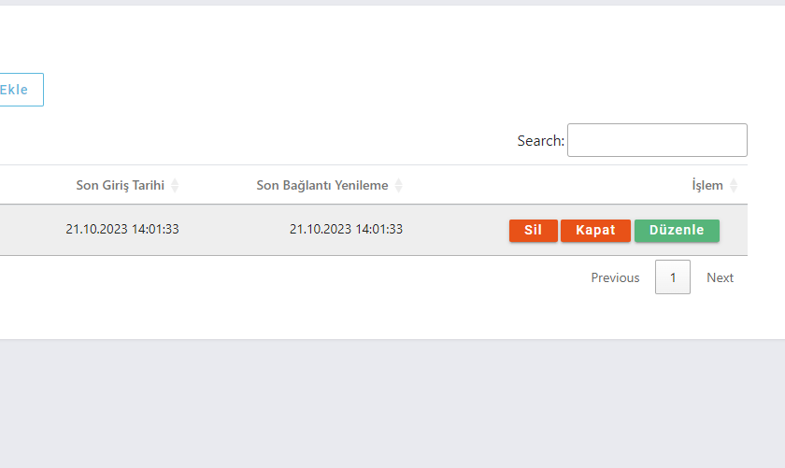Sort by the Son Bağlantı Yenileme header label
Screen dimensions: 785x468
click(321, 185)
